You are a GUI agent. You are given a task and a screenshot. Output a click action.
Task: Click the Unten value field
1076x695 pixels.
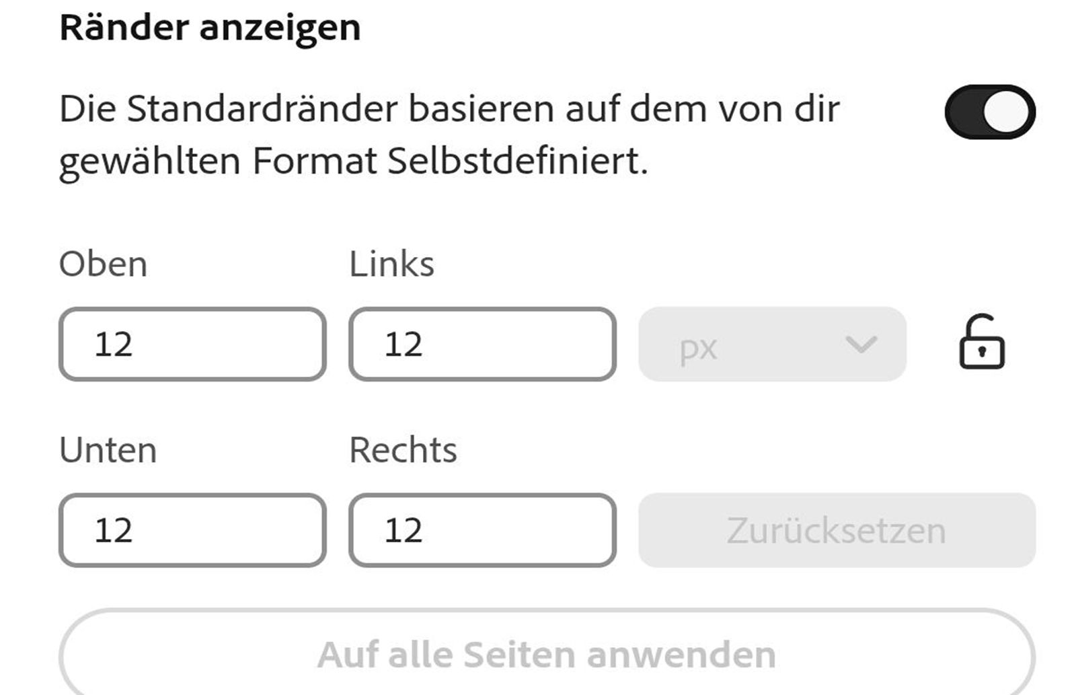tap(192, 531)
